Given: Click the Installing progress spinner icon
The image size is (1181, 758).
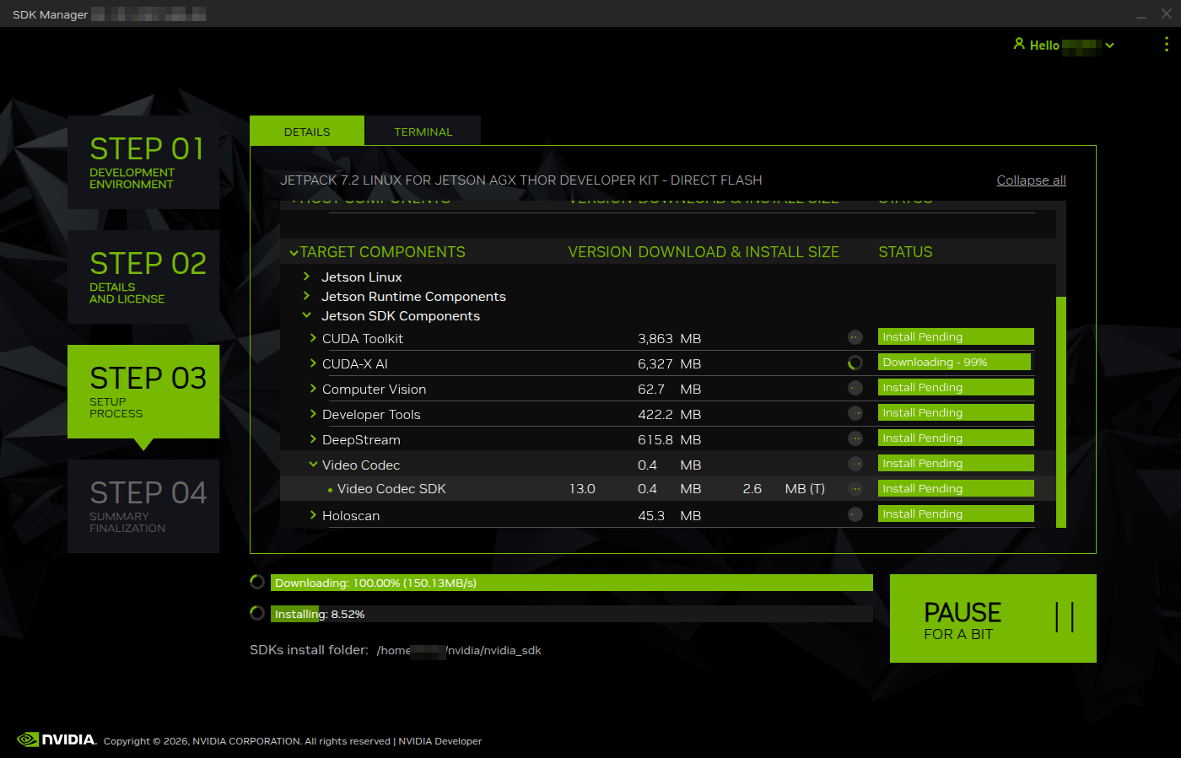Looking at the screenshot, I should (x=257, y=613).
